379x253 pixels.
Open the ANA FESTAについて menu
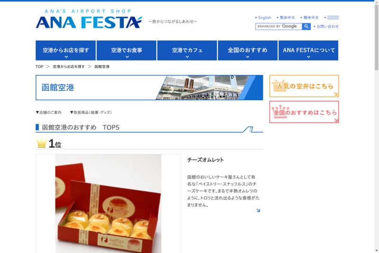[x=308, y=50]
